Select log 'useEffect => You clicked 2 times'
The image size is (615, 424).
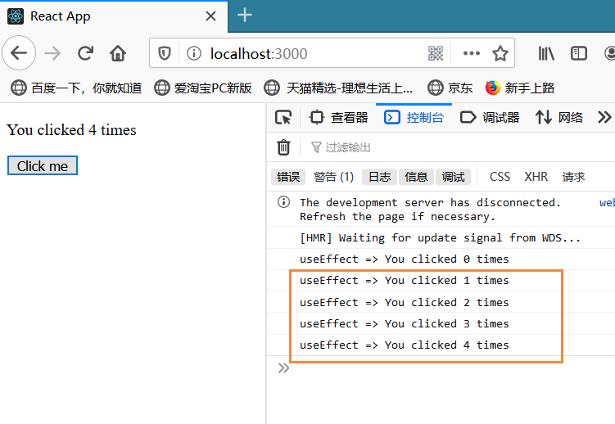point(404,303)
